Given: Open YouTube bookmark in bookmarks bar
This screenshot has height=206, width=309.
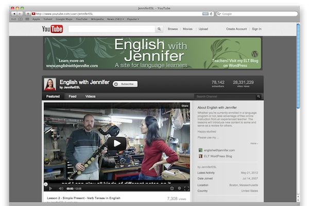Looking at the screenshot, I should pyautogui.click(x=81, y=19).
